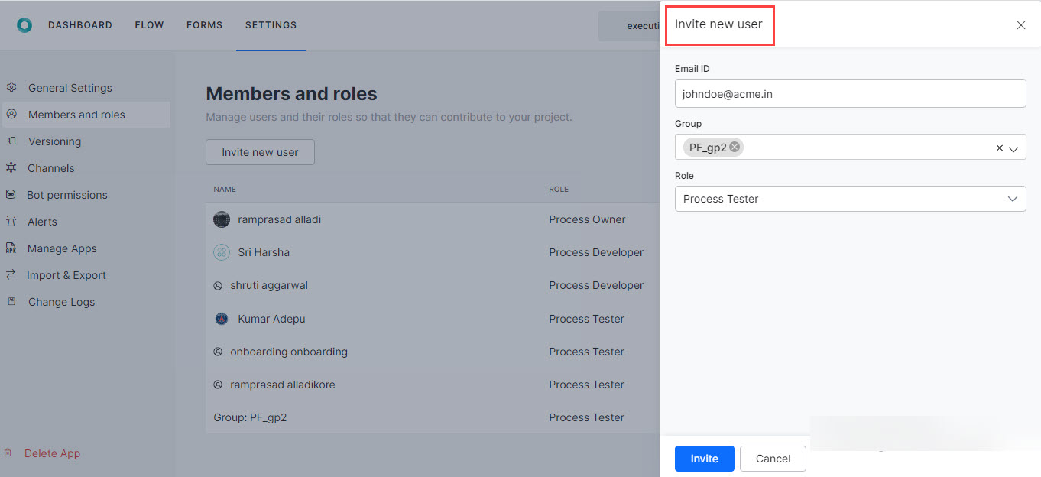The image size is (1041, 477).
Task: Switch to the DASHBOARD tab
Action: click(x=79, y=24)
